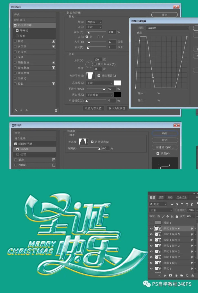Open 光泽等高线 picker arrow

94,76
